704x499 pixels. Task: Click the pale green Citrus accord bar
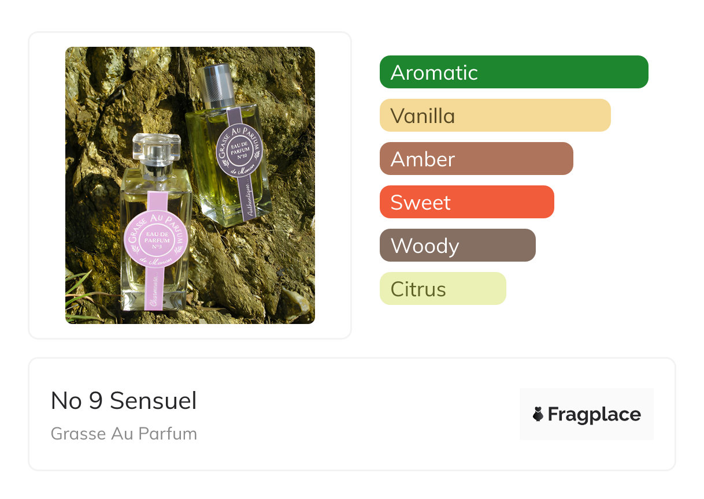pos(443,289)
